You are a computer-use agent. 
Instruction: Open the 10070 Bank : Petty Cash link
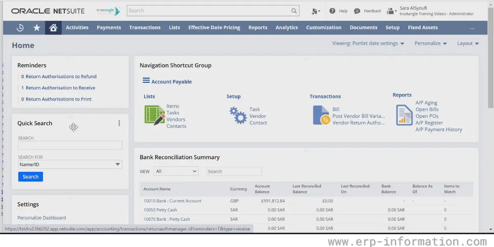coord(167,219)
